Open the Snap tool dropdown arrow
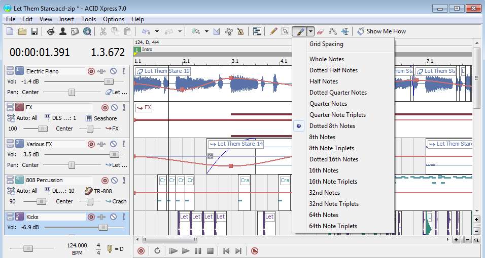 coord(206,31)
